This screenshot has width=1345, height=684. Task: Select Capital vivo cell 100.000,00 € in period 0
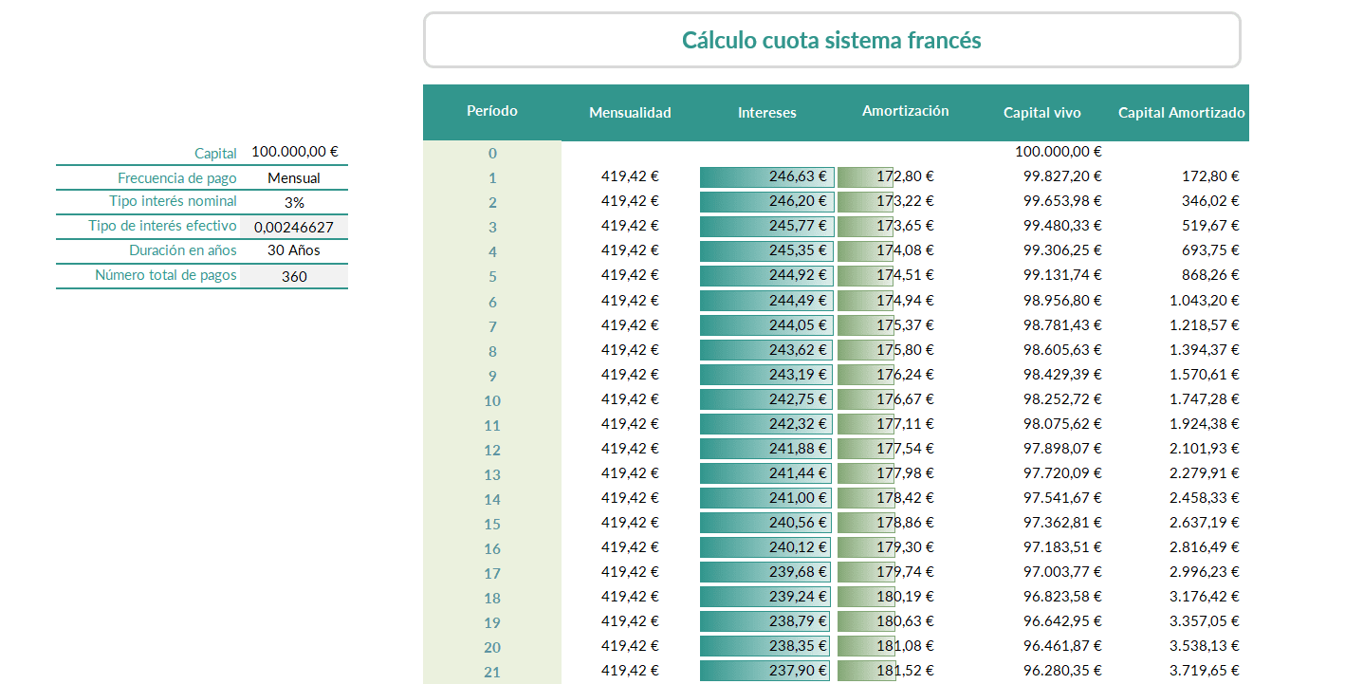tap(1059, 151)
